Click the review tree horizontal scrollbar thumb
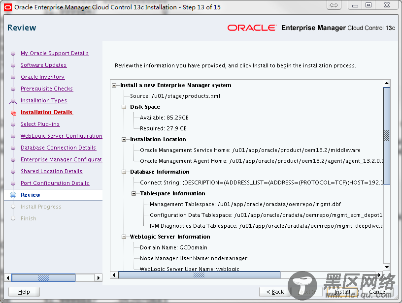The image size is (402, 303). (x=199, y=275)
